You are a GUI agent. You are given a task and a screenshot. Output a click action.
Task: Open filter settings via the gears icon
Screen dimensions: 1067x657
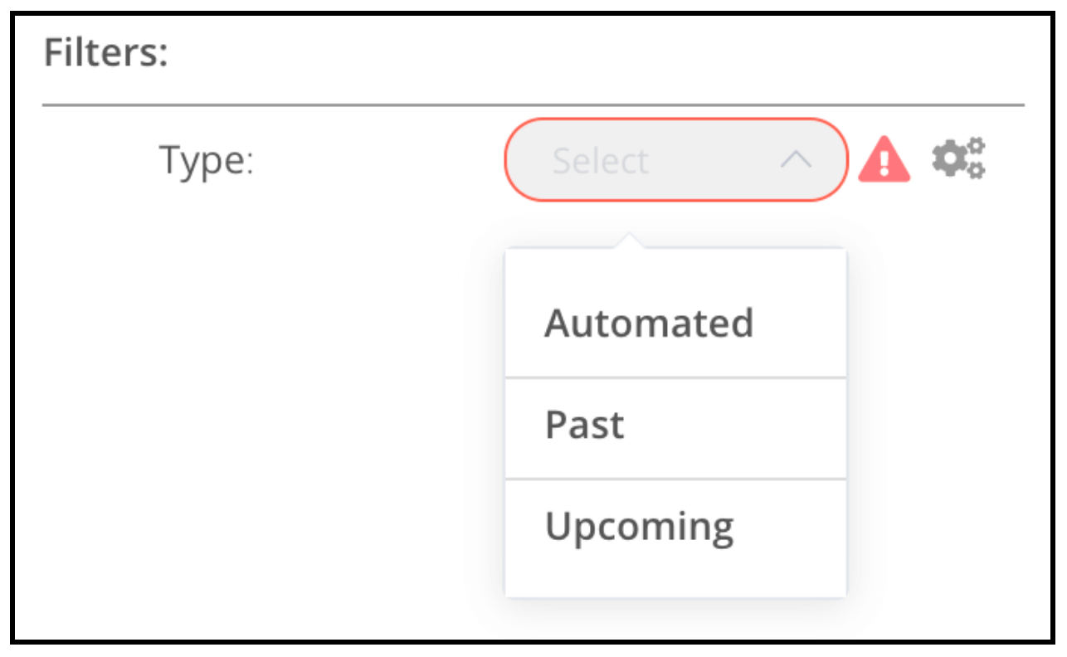(x=958, y=159)
